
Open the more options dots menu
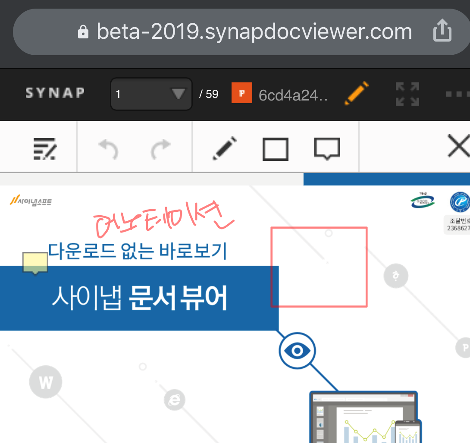tap(457, 94)
